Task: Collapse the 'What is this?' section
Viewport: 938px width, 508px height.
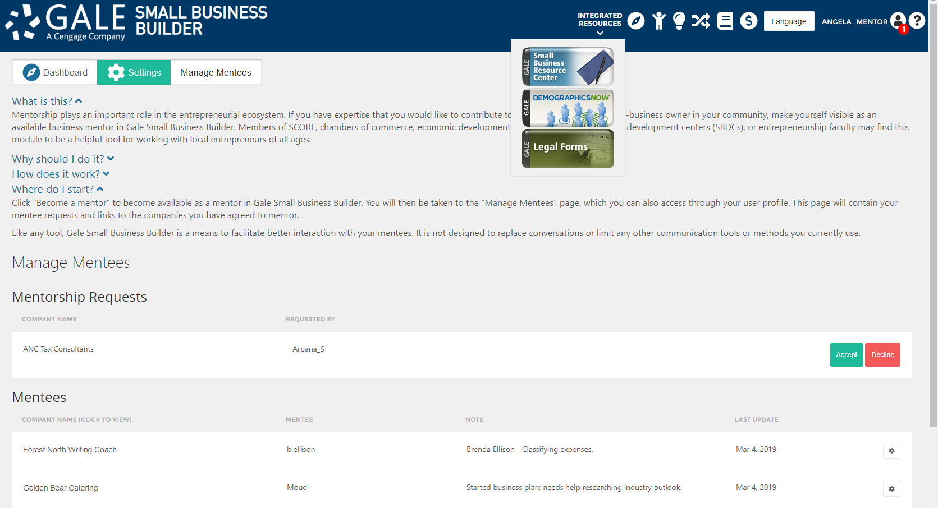Action: click(x=47, y=101)
